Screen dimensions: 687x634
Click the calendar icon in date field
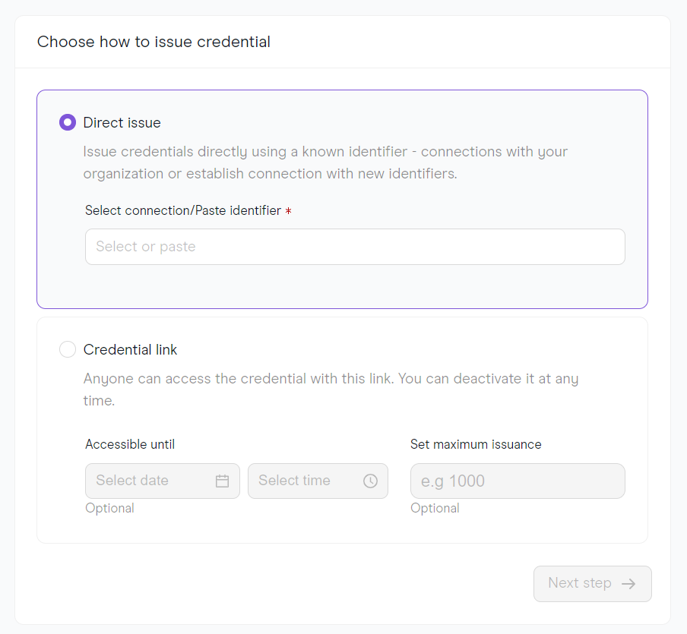(222, 481)
